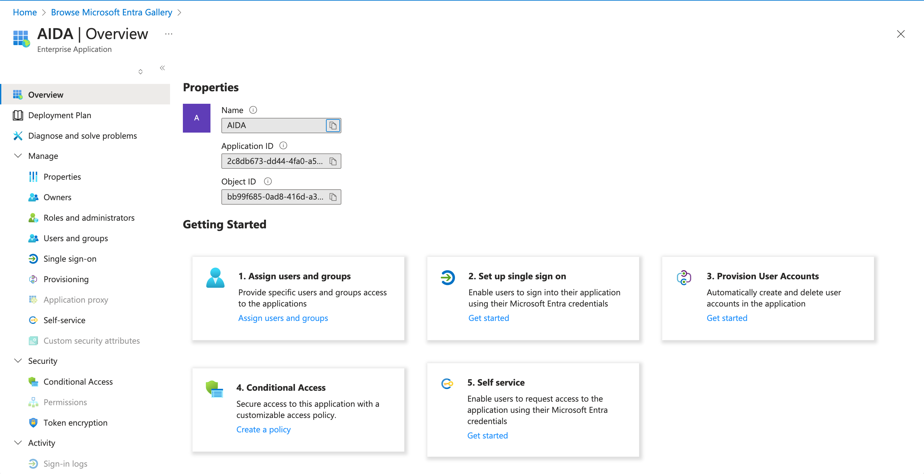
Task: Click Get started under Self service
Action: [487, 435]
